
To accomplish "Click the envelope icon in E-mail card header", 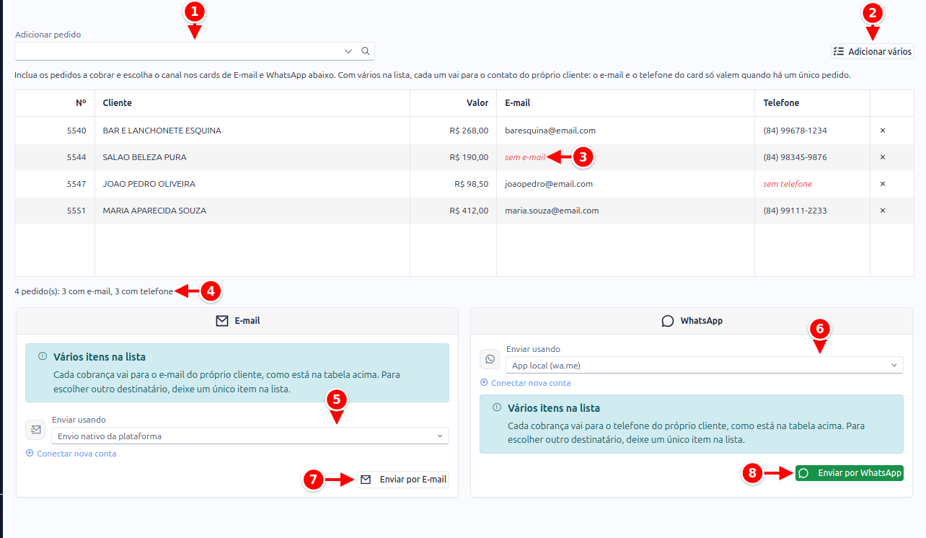I will (x=222, y=321).
